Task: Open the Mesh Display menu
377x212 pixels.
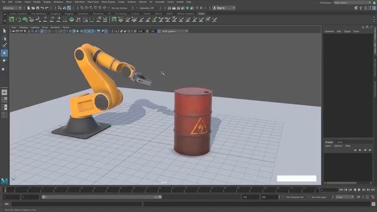Action: click(108, 2)
